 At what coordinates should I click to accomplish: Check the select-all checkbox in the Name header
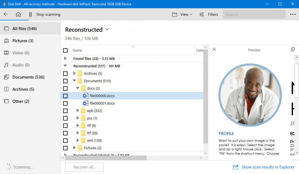point(65,50)
